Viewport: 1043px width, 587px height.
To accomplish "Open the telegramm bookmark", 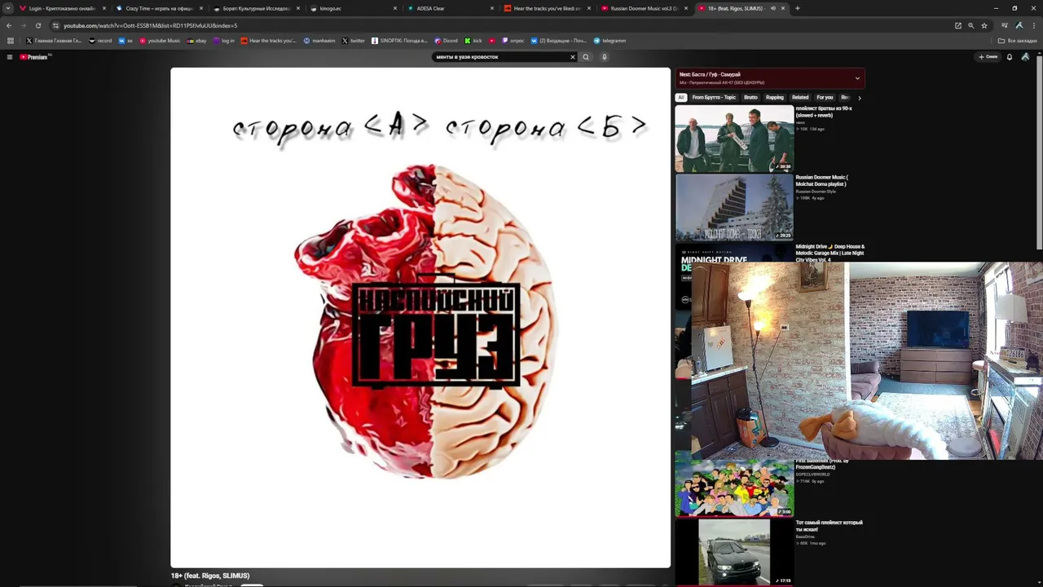I will (x=610, y=41).
